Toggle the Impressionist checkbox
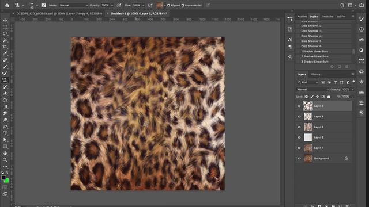This screenshot has height=207, width=369. 183,5
